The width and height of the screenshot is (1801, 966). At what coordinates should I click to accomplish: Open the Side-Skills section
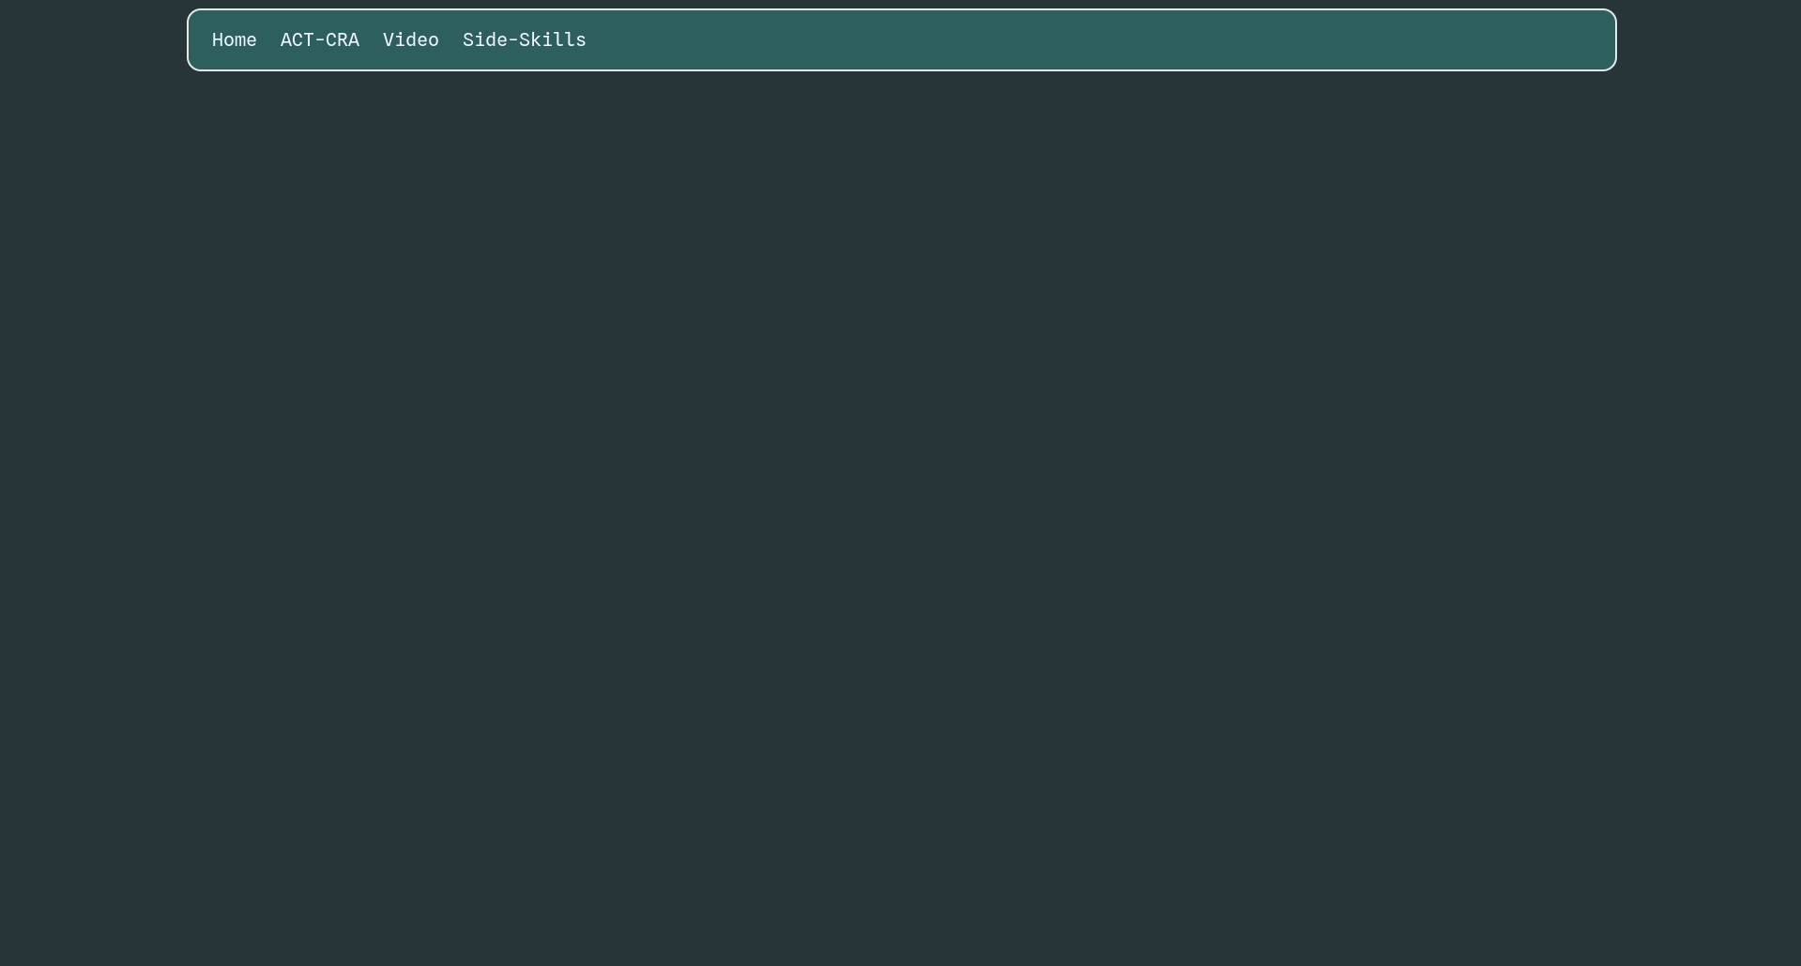(x=524, y=40)
